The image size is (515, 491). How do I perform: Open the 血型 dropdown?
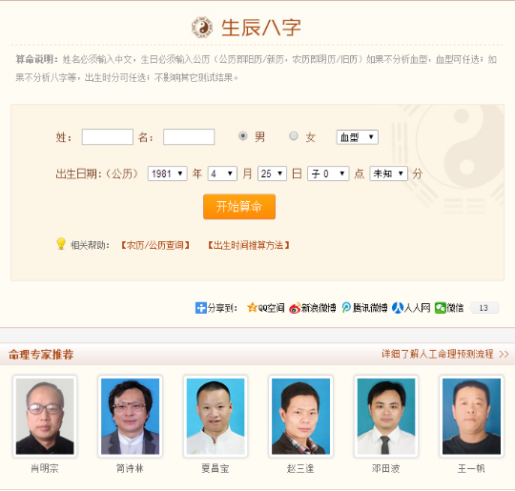357,137
